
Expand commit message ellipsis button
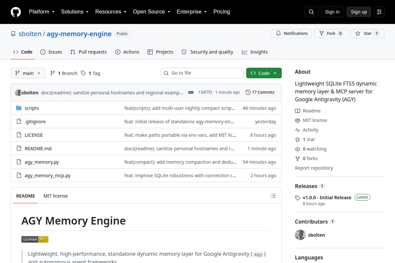click(191, 92)
